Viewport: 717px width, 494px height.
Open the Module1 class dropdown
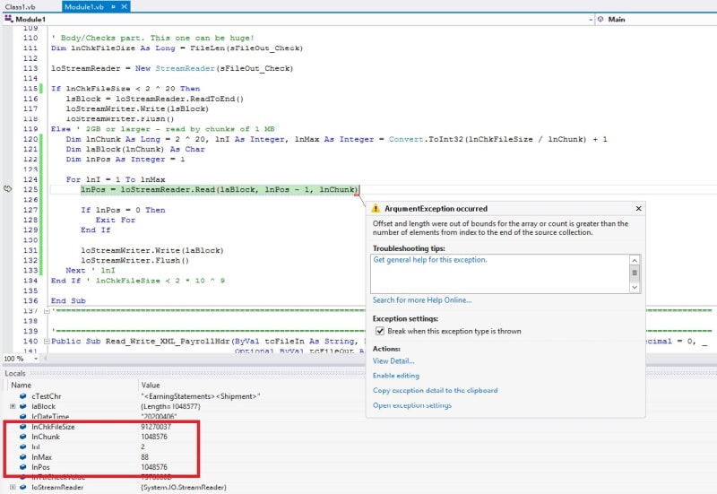tap(591, 19)
